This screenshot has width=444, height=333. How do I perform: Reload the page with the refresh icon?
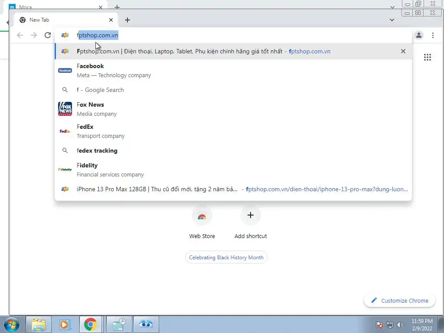click(48, 35)
